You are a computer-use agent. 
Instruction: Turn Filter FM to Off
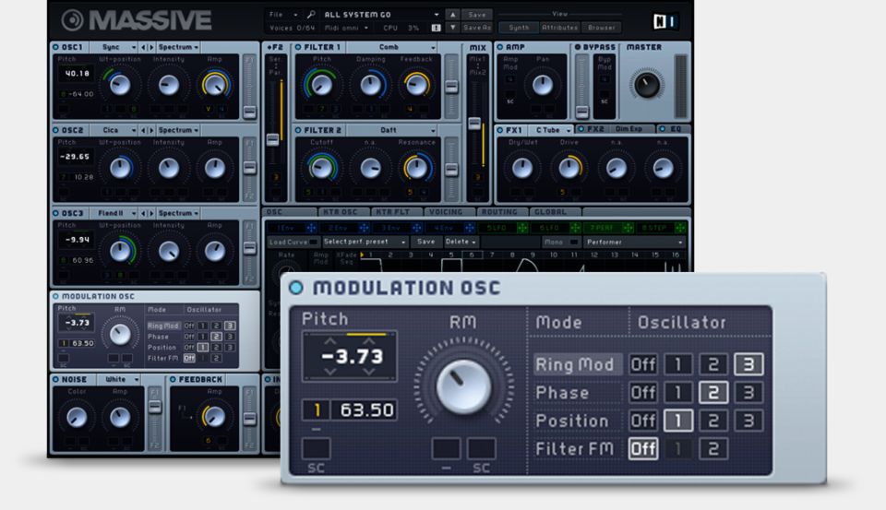(642, 449)
